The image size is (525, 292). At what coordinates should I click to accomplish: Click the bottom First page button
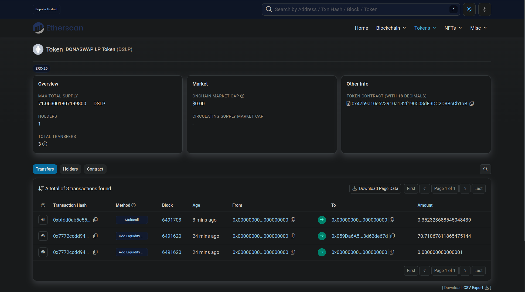(411, 271)
